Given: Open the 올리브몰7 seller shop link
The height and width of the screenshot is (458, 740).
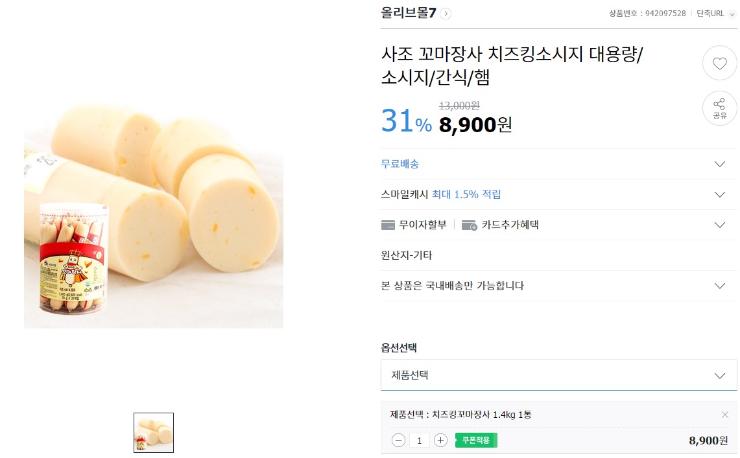Looking at the screenshot, I should click(409, 13).
